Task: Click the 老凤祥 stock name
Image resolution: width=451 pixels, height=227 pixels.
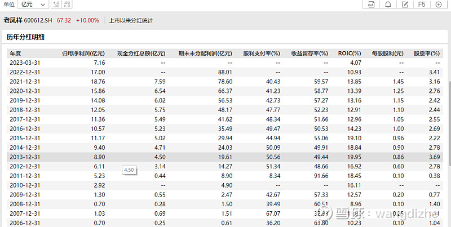Action: (12, 20)
